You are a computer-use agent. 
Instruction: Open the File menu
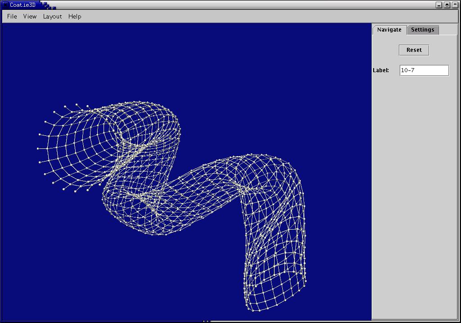(x=12, y=16)
